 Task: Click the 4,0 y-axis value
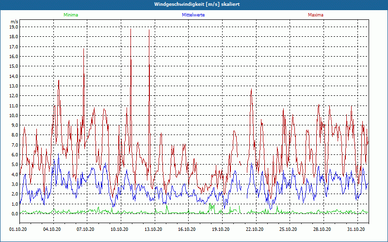tap(15, 174)
